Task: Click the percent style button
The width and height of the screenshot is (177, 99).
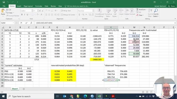Action: (x=83, y=15)
